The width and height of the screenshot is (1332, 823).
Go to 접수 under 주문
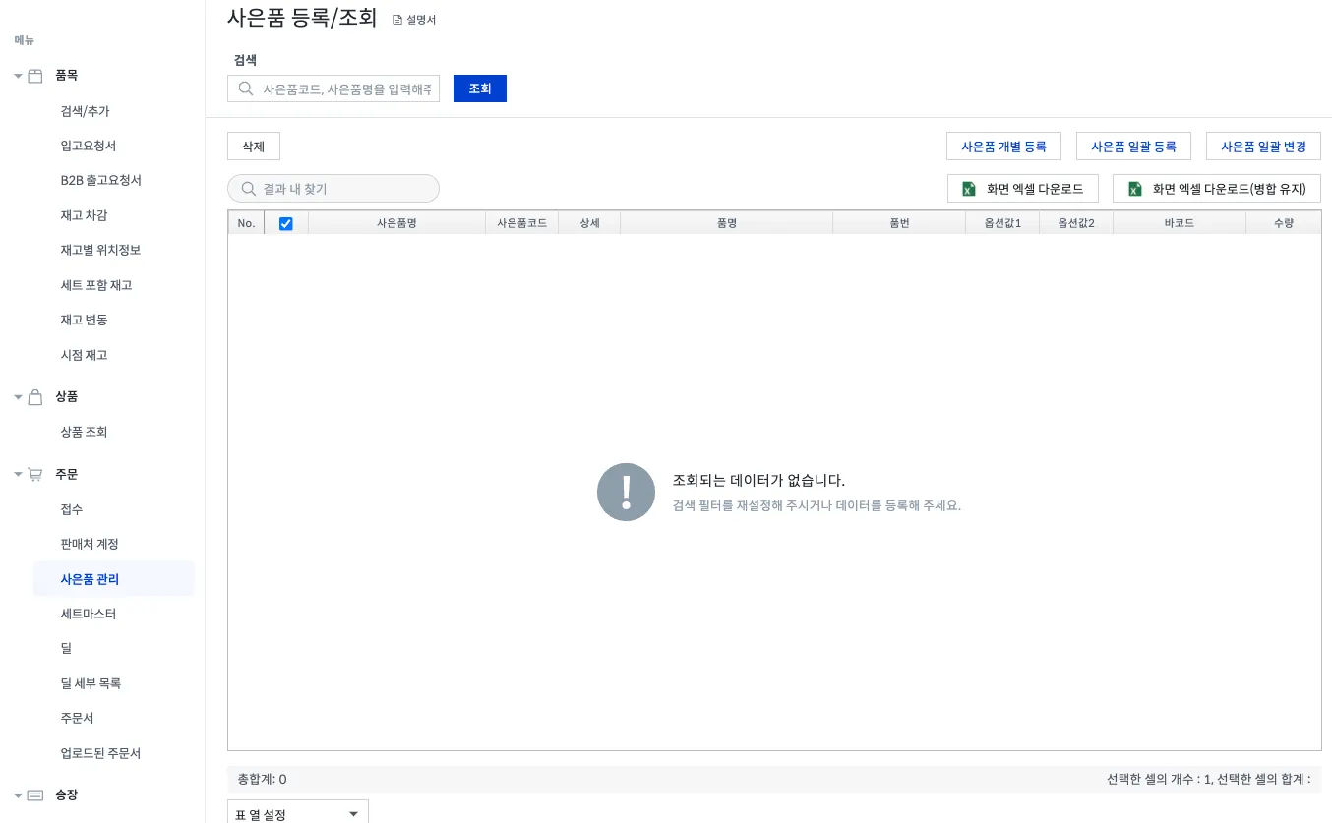(x=72, y=509)
